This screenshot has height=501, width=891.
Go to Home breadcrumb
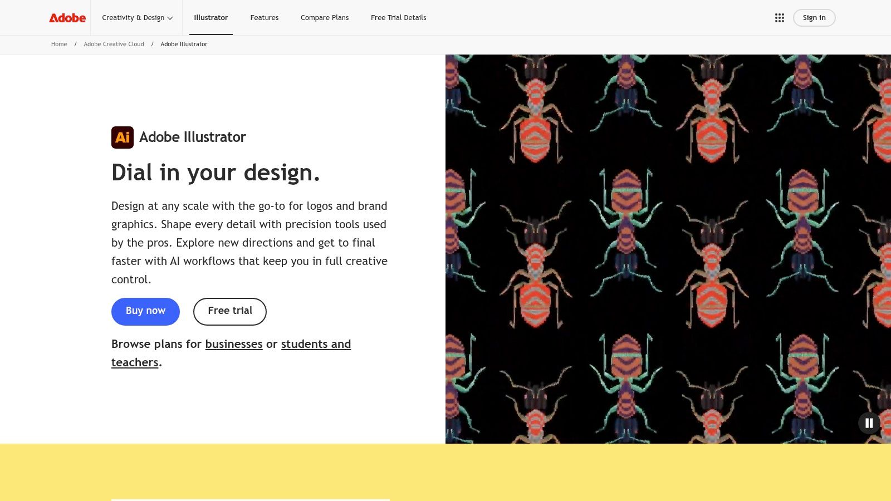point(59,45)
